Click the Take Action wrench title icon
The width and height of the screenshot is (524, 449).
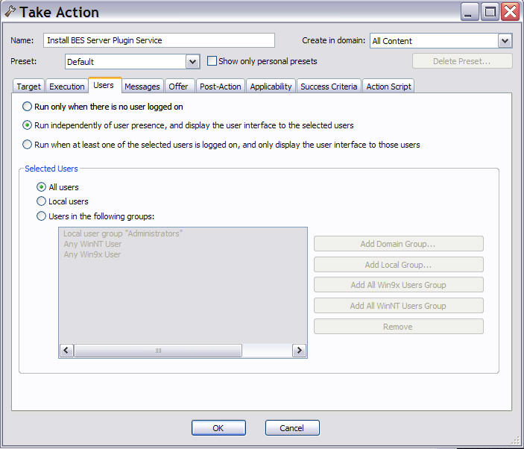click(10, 11)
